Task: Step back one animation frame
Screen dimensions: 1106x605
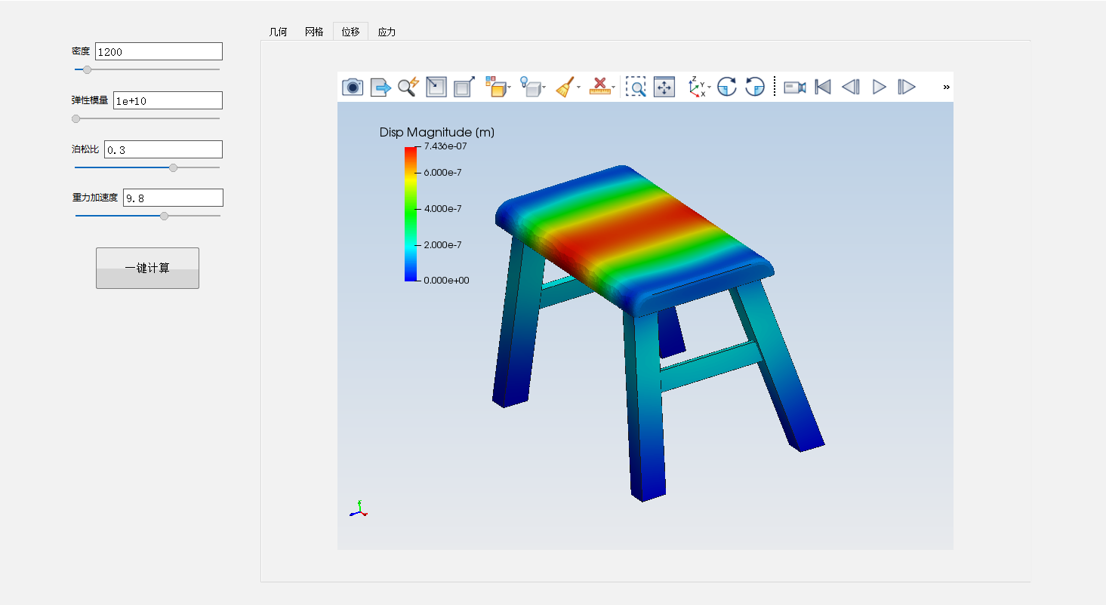Action: pos(851,87)
